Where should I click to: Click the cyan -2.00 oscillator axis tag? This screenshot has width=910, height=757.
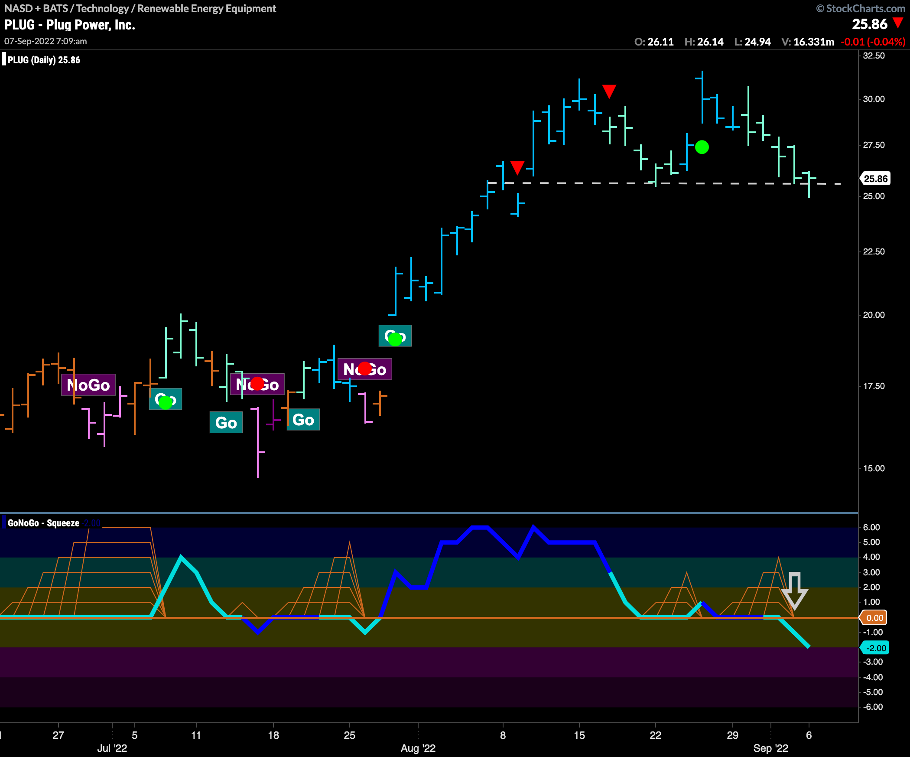pos(875,648)
